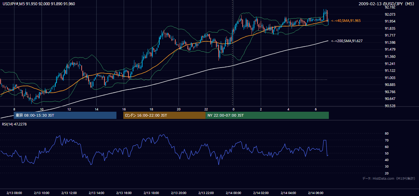Click the 2/13 16:00 date label
Image resolution: width=419 pixels, height=196 pixels.
124,193
